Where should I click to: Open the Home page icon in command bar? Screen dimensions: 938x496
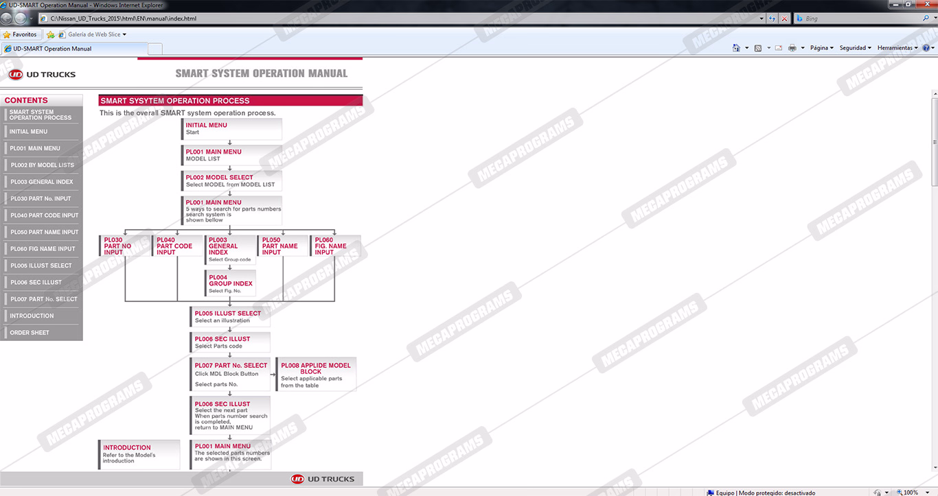[736, 48]
